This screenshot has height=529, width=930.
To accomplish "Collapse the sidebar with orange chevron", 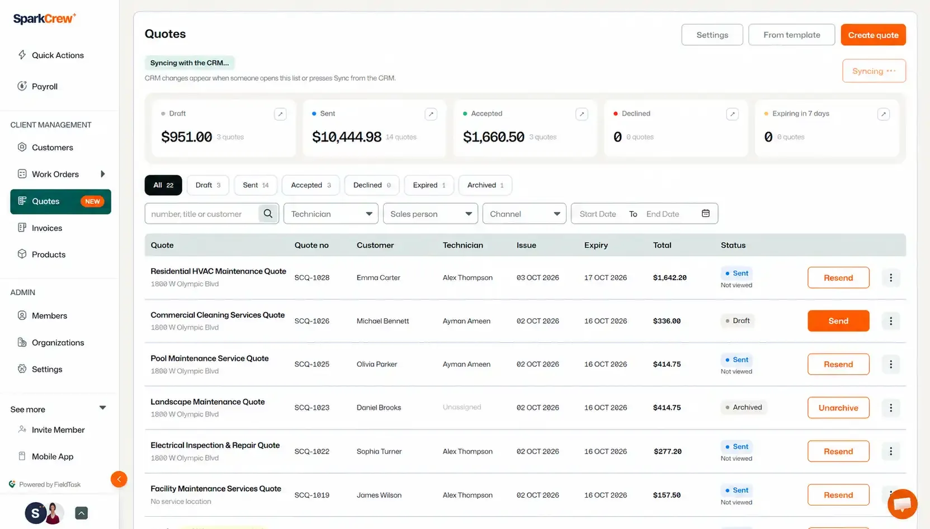I will tap(119, 479).
